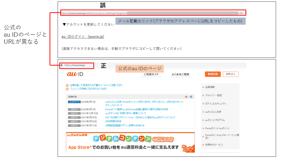
Task: Expand ログインとセキュリティ menu
Action: (220, 104)
